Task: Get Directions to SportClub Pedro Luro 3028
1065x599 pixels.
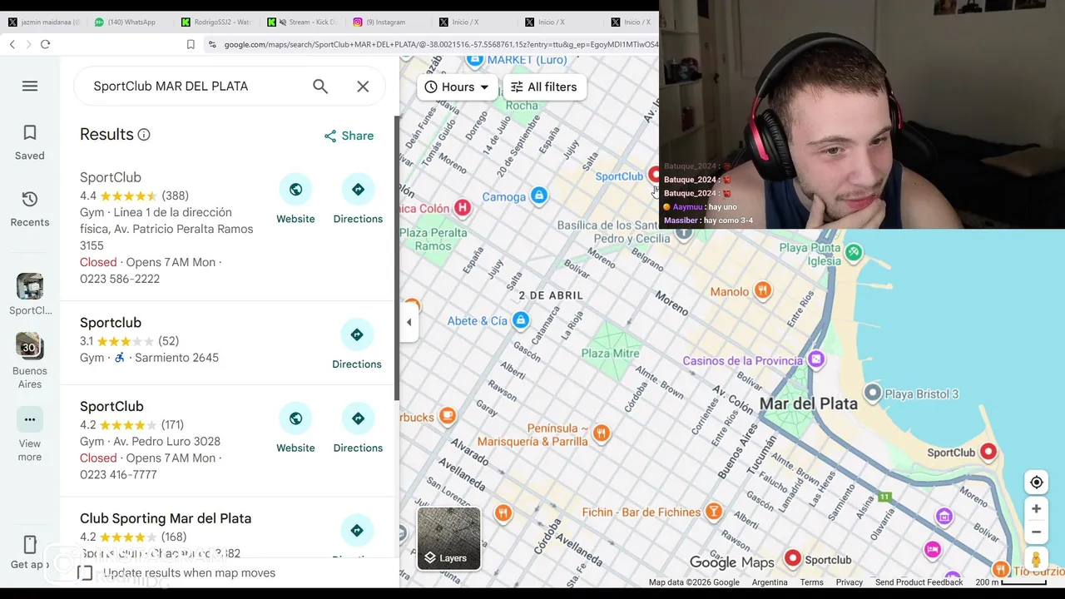Action: 358,428
